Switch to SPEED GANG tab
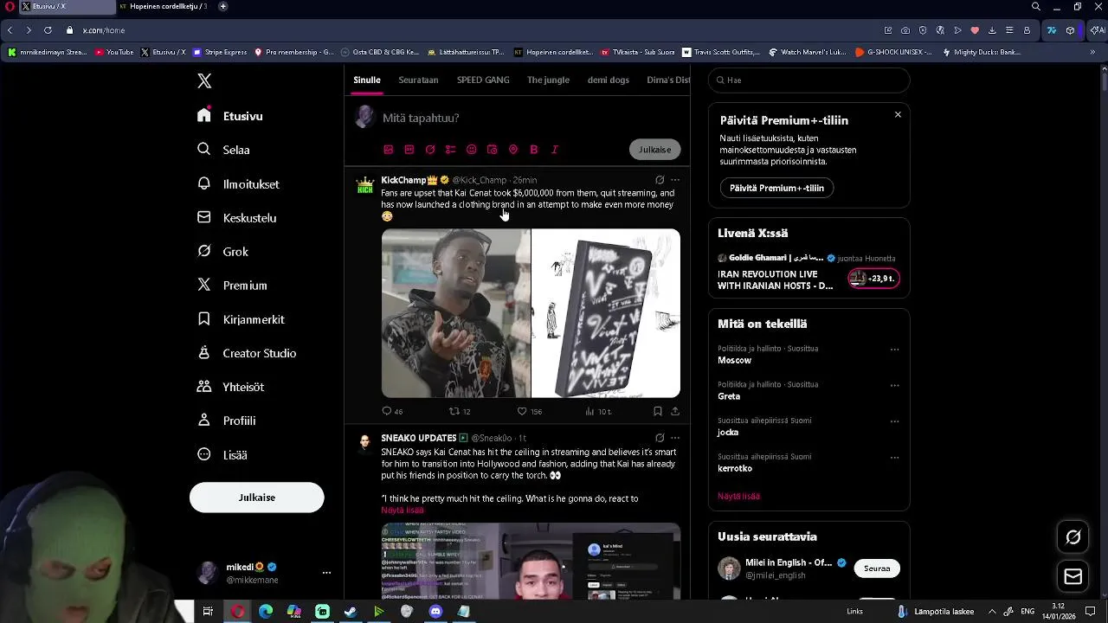This screenshot has height=623, width=1108. pyautogui.click(x=483, y=80)
